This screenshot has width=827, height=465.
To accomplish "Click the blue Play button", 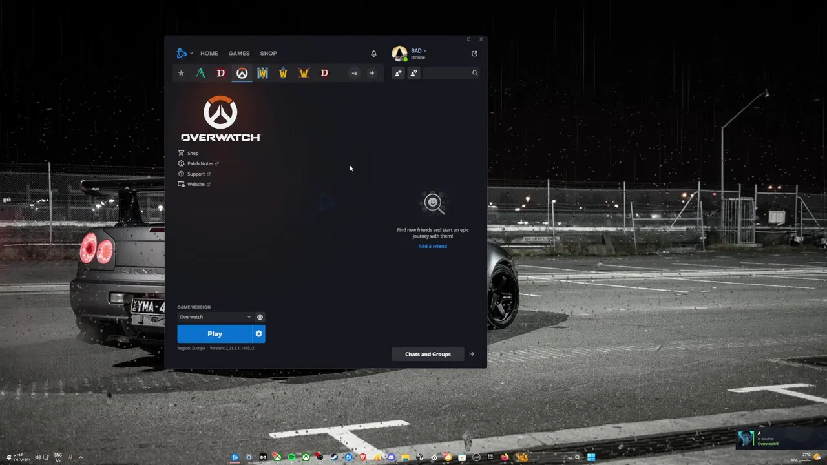I will (x=215, y=334).
